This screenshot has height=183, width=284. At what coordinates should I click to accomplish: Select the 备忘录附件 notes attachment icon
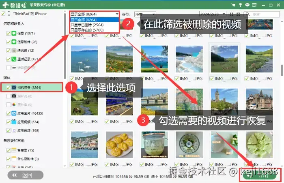tap(14, 159)
